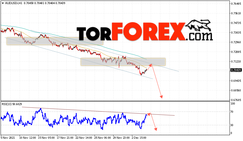Screen dimensions: 243x141
Task: Click the 22 Nov 14:00 time label
Action: [x=84, y=137]
